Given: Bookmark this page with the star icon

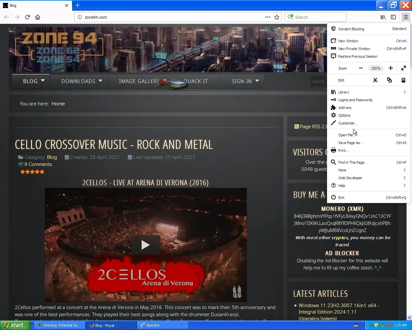Looking at the screenshot, I should pos(277,17).
